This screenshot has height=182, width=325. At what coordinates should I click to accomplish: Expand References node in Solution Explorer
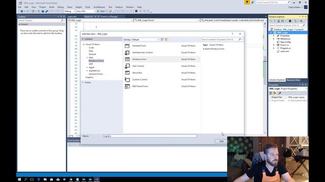tap(274, 39)
